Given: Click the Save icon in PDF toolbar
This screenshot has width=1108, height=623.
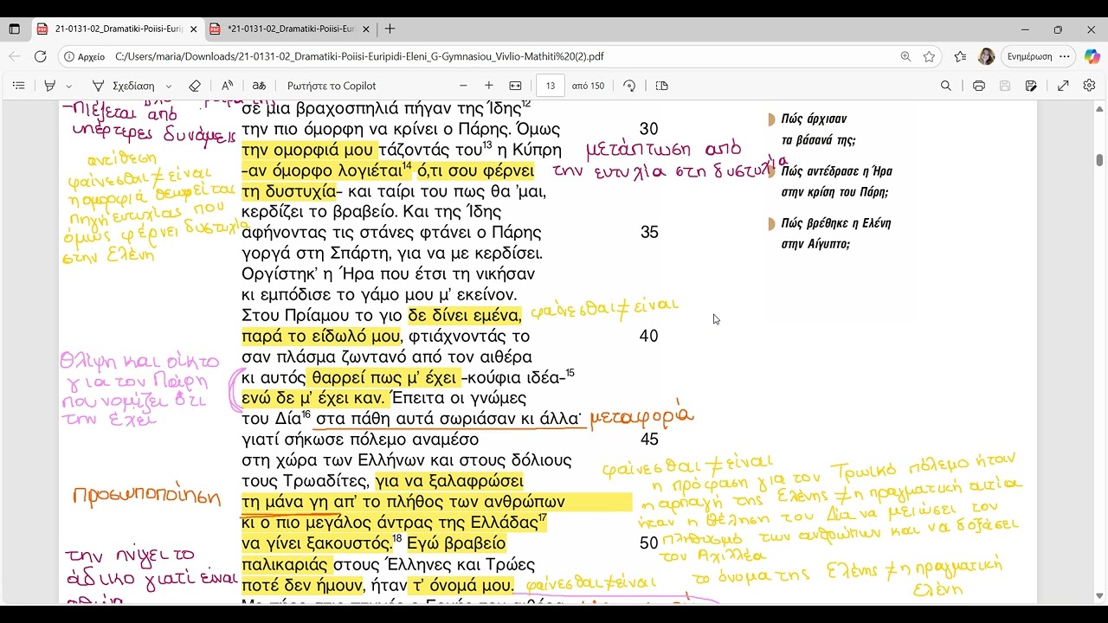Looking at the screenshot, I should click(x=1005, y=86).
